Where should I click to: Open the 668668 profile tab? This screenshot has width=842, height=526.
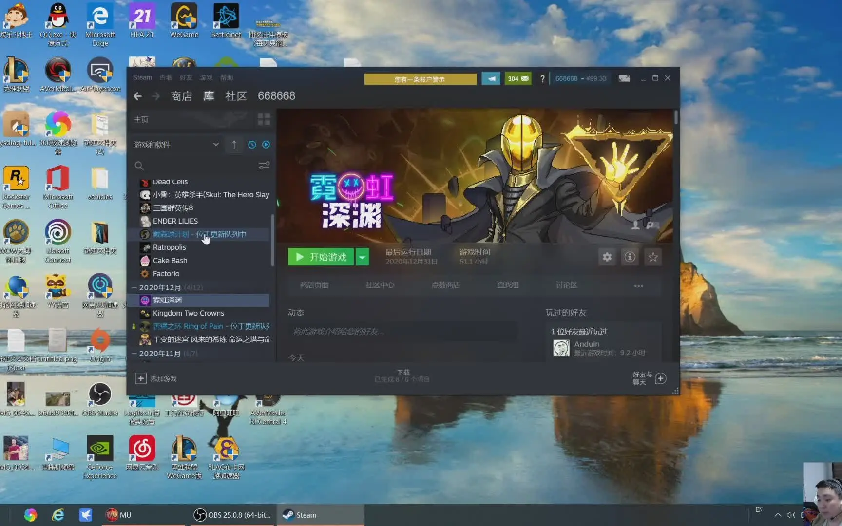pyautogui.click(x=276, y=96)
